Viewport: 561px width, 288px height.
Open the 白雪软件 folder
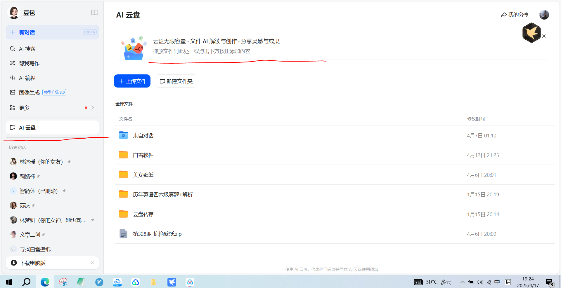coord(335,155)
